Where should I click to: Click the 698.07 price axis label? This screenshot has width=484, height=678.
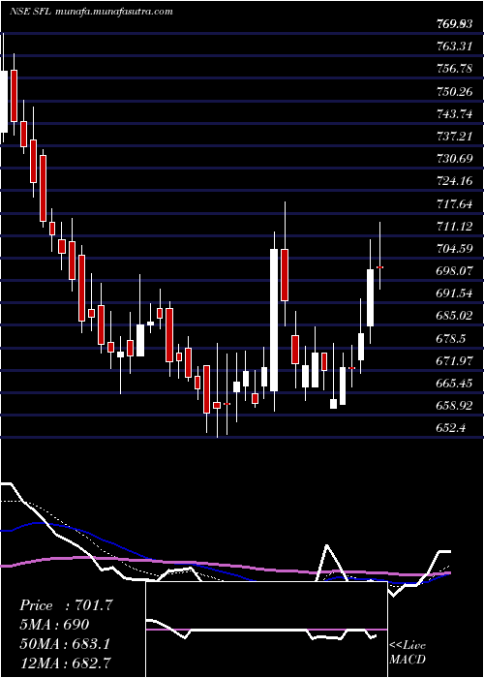[x=454, y=272]
